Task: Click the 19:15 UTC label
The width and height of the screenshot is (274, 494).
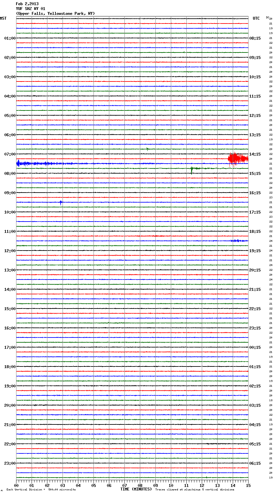Action: (255, 251)
